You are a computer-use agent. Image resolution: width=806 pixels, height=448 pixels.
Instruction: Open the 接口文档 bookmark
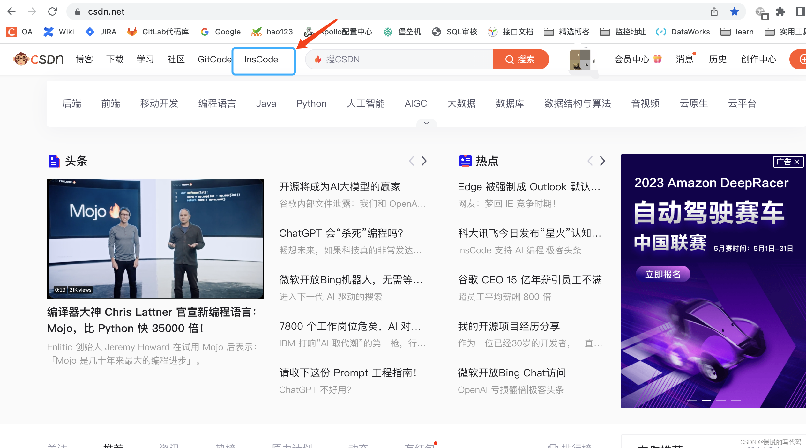tap(511, 32)
